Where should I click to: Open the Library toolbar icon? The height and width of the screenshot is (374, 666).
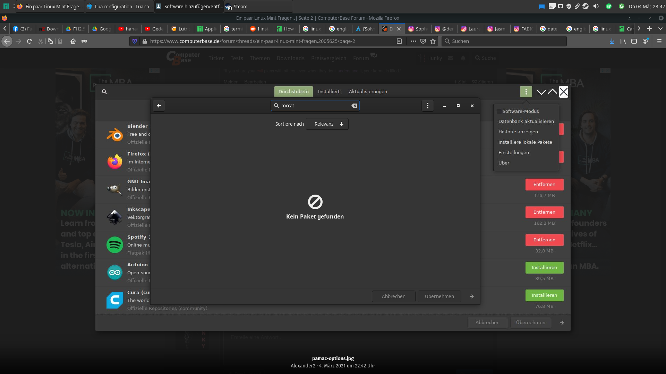pyautogui.click(x=623, y=41)
